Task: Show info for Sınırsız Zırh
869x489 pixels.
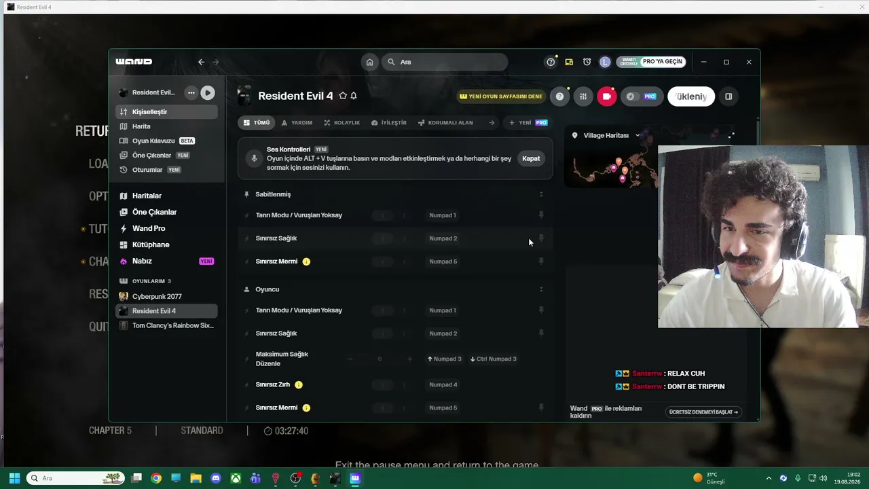Action: 299,384
